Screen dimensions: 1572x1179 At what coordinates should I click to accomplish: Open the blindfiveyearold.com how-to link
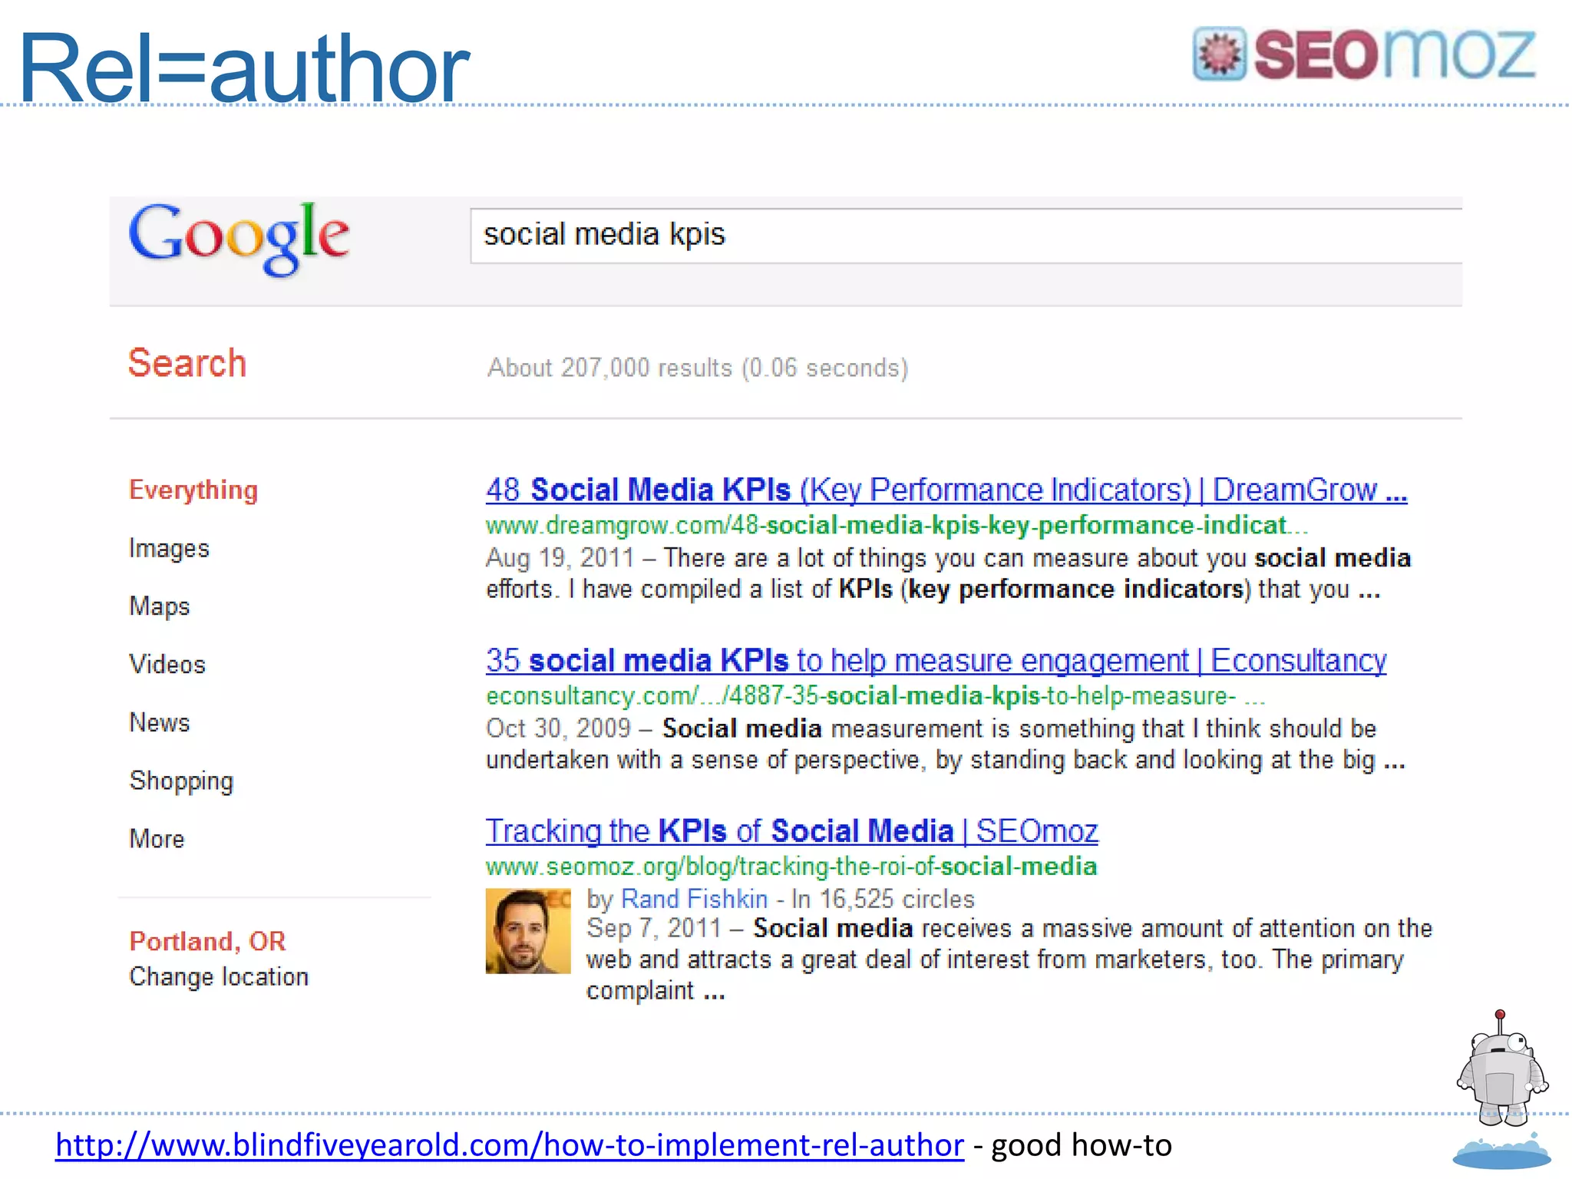[510, 1145]
